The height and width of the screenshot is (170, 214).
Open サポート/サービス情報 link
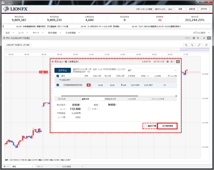144,9
